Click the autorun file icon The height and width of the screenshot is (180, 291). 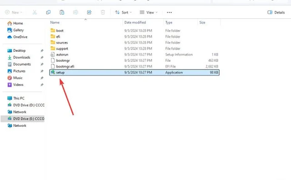click(53, 55)
